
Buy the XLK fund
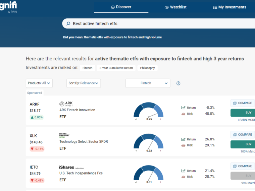[243, 144]
